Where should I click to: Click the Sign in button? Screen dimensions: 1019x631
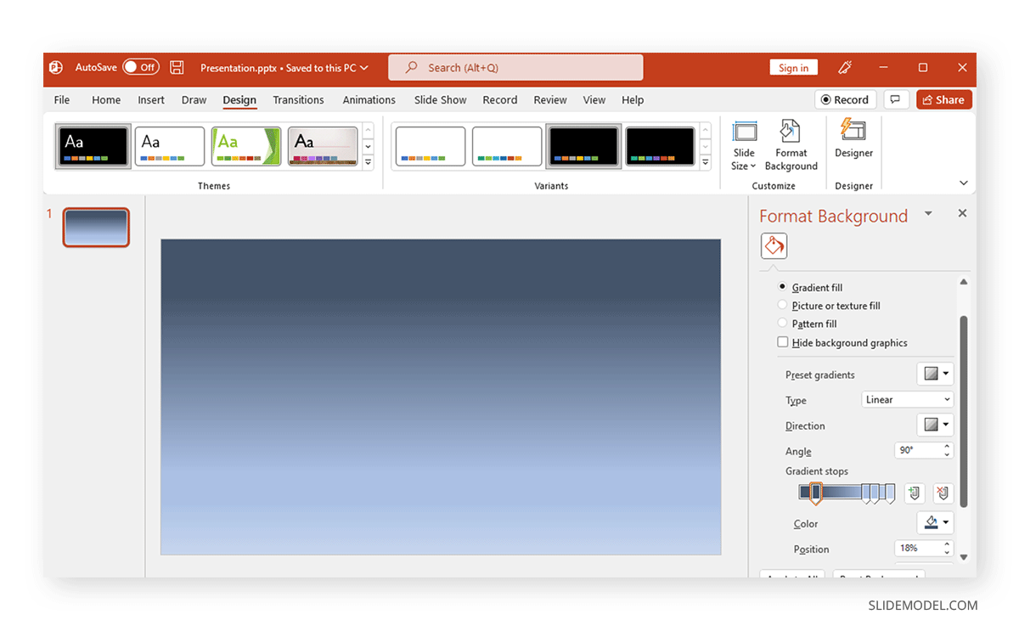pos(793,67)
